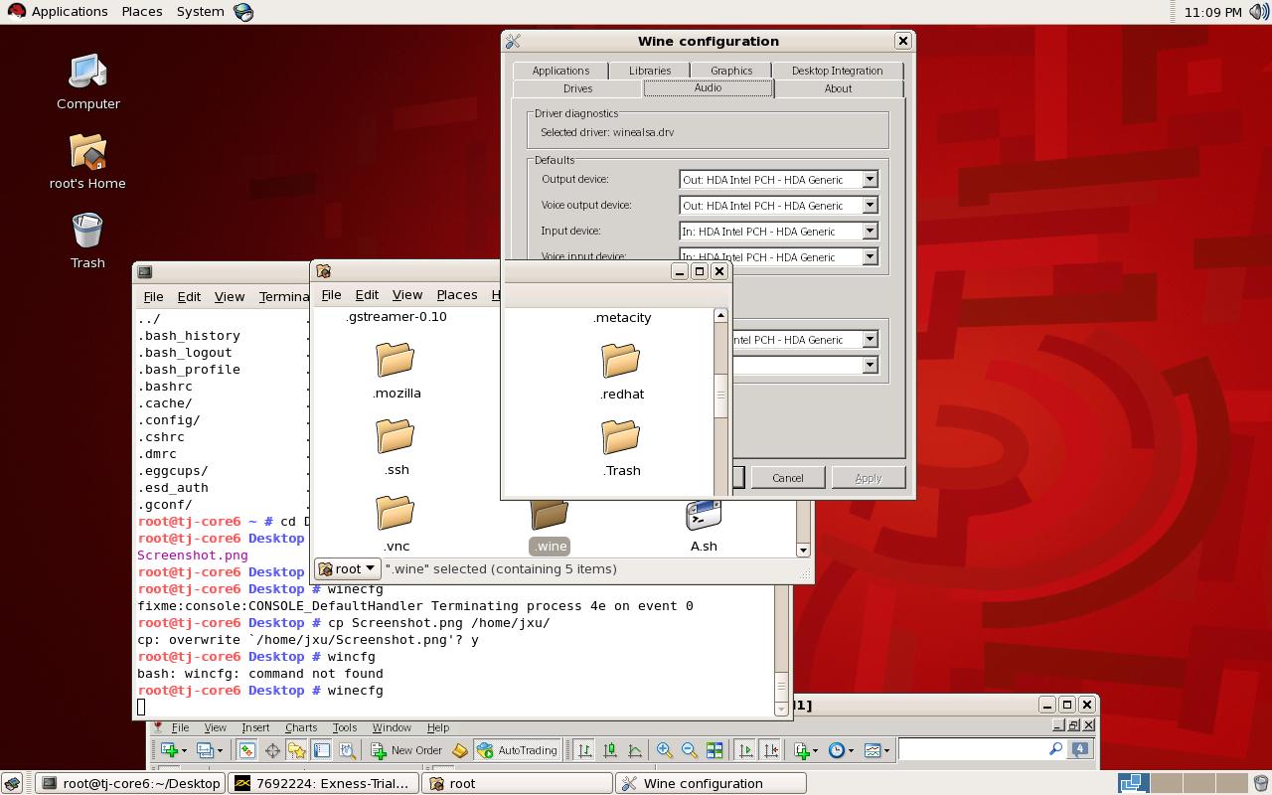Switch to root@tj-core6 terminal taskbar button
The height and width of the screenshot is (795, 1272).
131,783
